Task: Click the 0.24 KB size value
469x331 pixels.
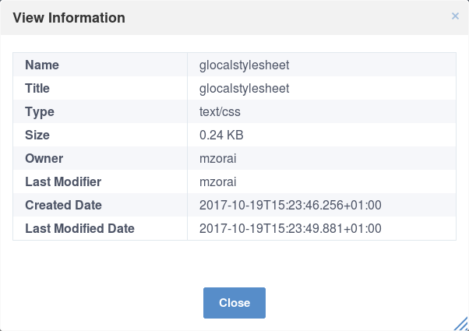Action: click(x=221, y=136)
